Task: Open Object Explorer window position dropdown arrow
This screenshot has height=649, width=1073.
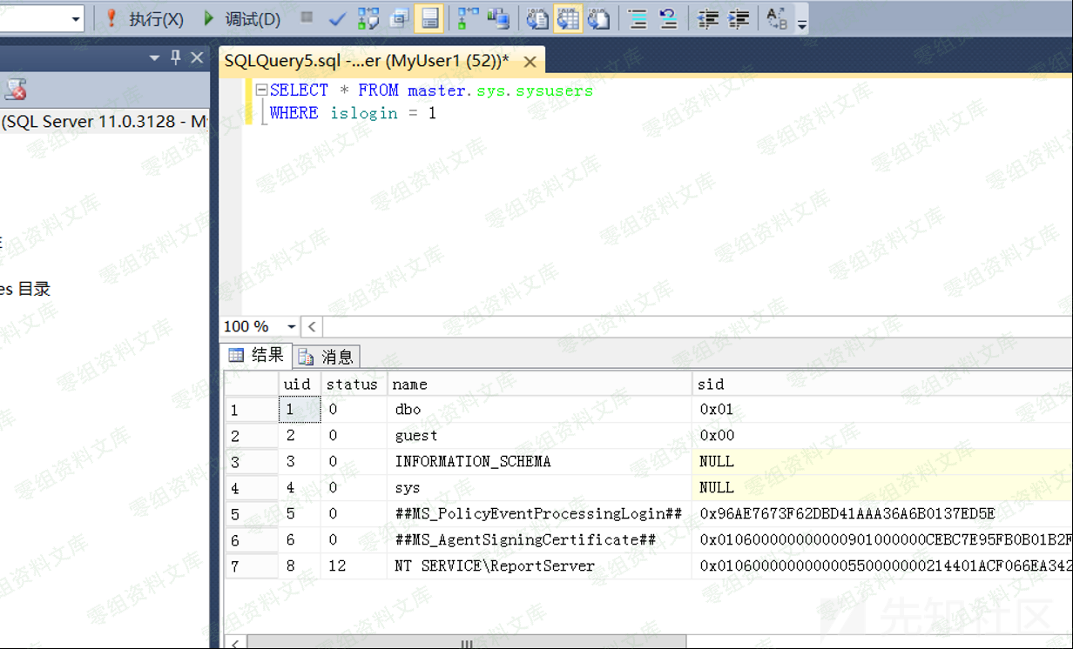Action: tap(154, 58)
